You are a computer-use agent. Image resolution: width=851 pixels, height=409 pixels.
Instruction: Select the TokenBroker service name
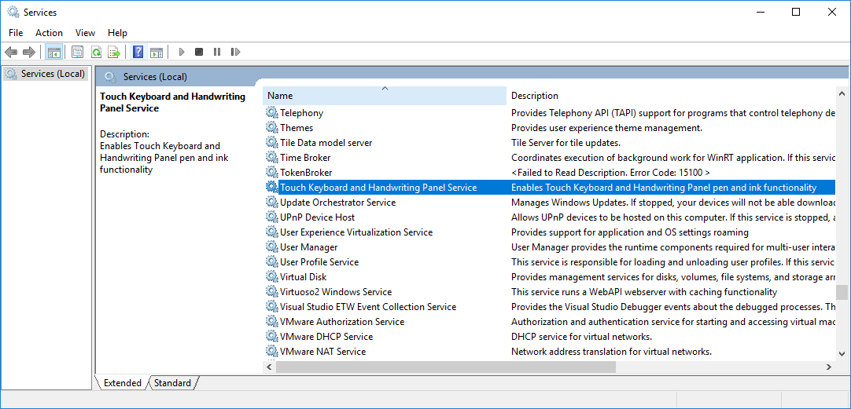point(306,172)
